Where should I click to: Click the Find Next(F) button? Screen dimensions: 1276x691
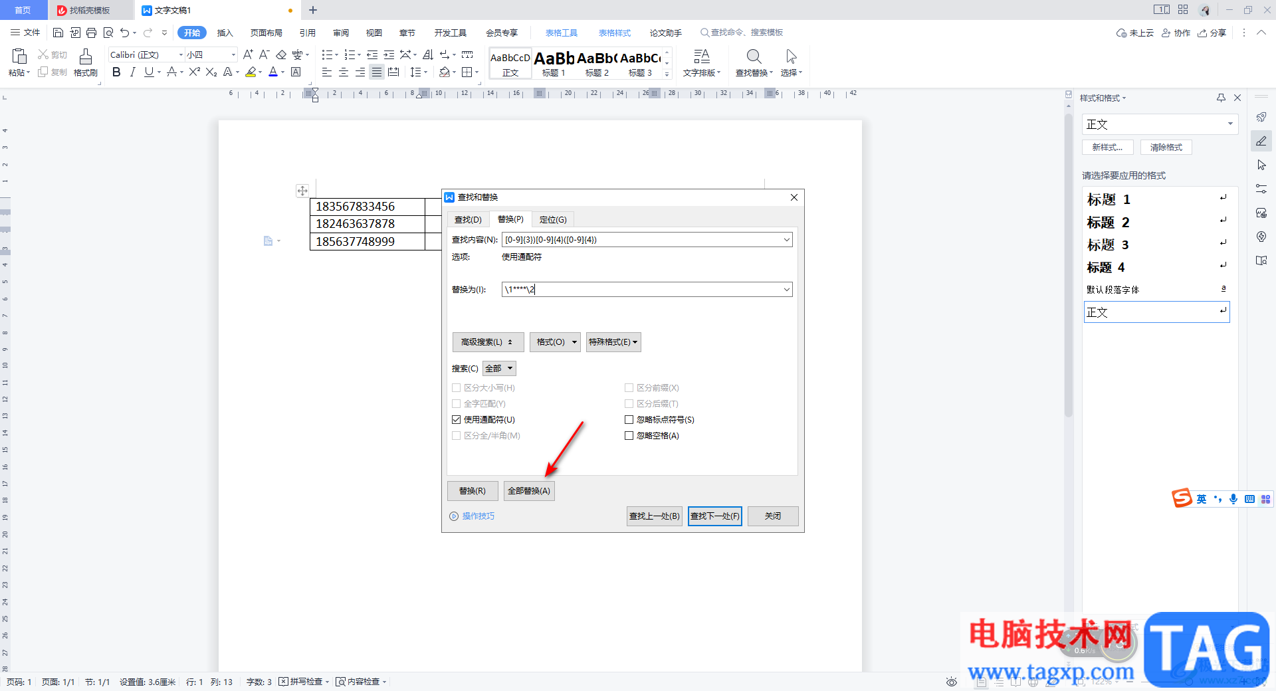click(715, 516)
